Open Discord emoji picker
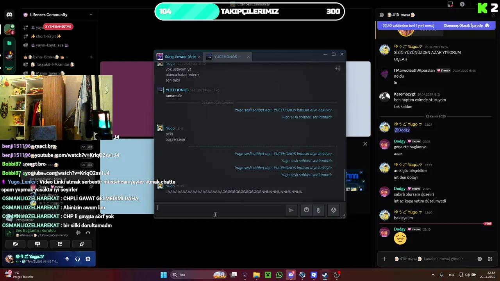Viewport: 500px width, 281px height. coord(480,259)
